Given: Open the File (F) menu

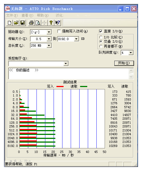Looking at the screenshot, I should click(12, 15).
